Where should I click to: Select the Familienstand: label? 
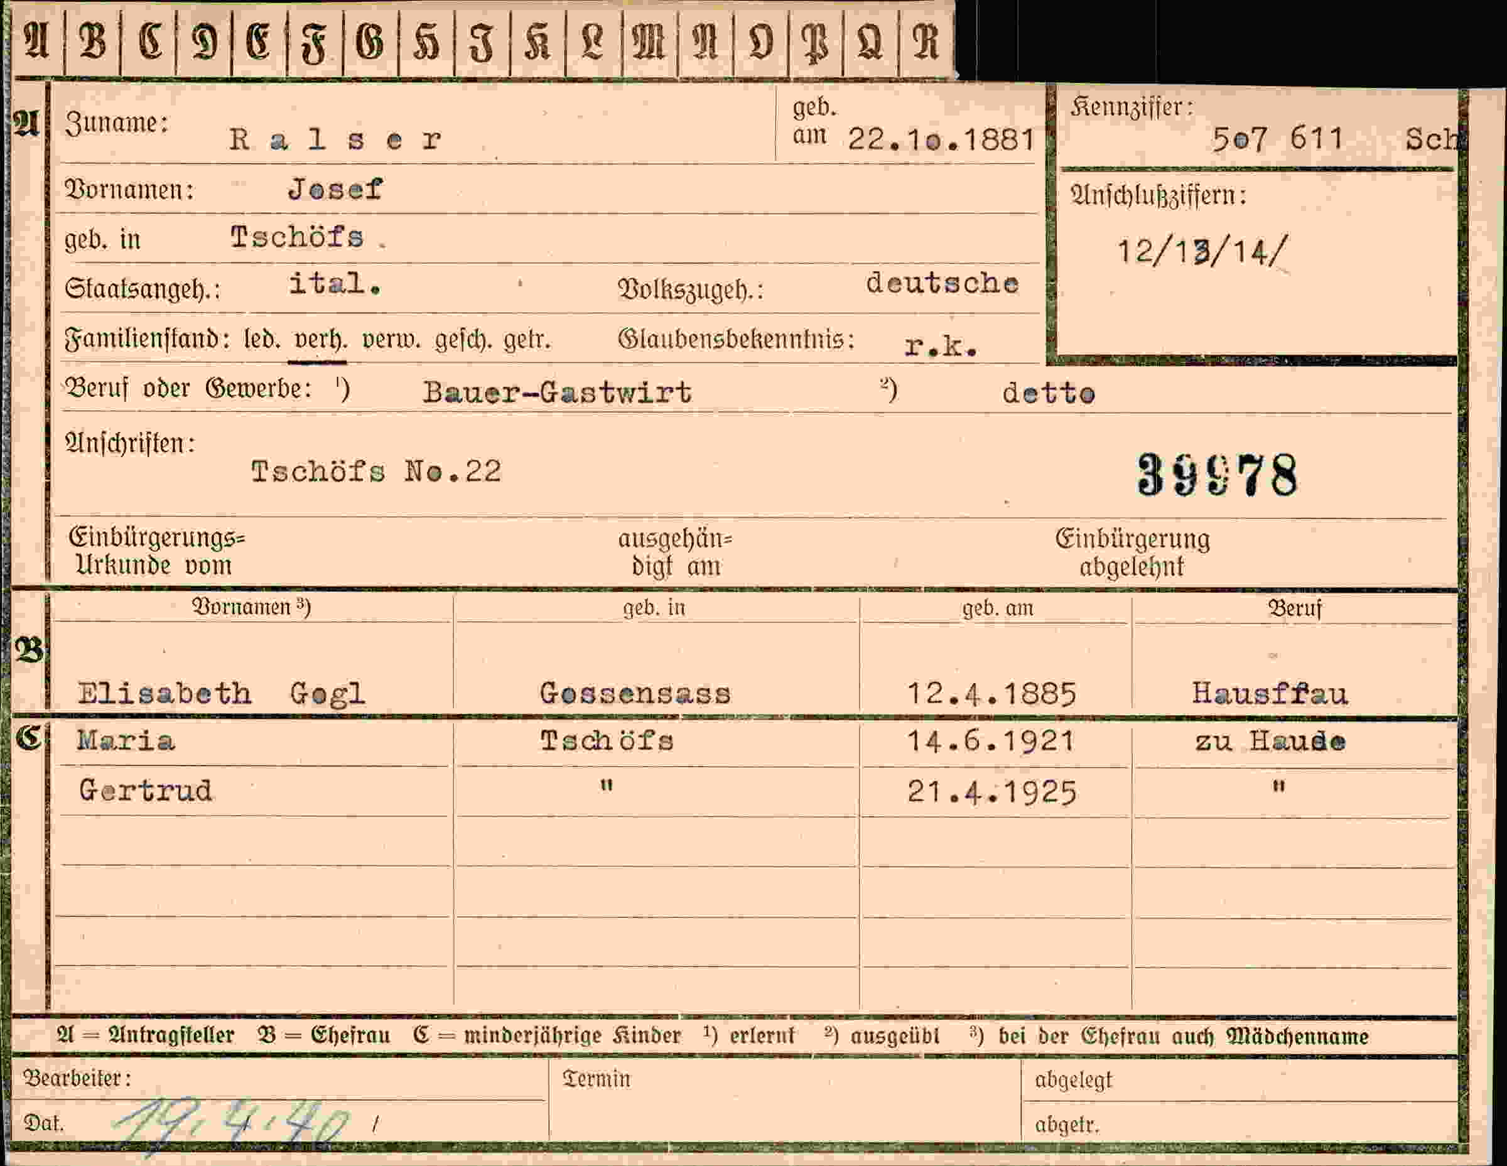pyautogui.click(x=147, y=340)
